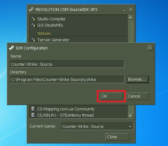The height and width of the screenshot is (146, 168).
Task: Click the Terrain Generator icon
Action: point(34,40)
